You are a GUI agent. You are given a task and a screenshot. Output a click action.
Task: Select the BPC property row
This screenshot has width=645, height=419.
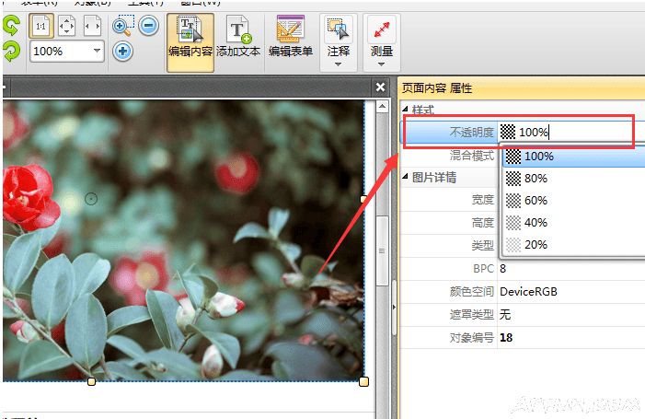click(x=523, y=269)
